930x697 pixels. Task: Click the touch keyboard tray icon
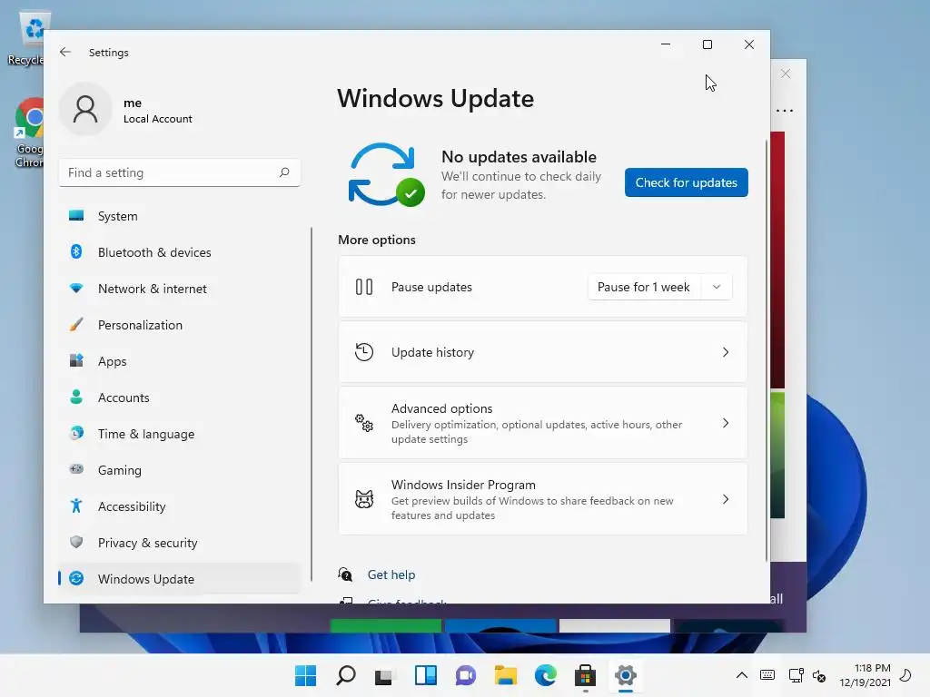pos(767,675)
